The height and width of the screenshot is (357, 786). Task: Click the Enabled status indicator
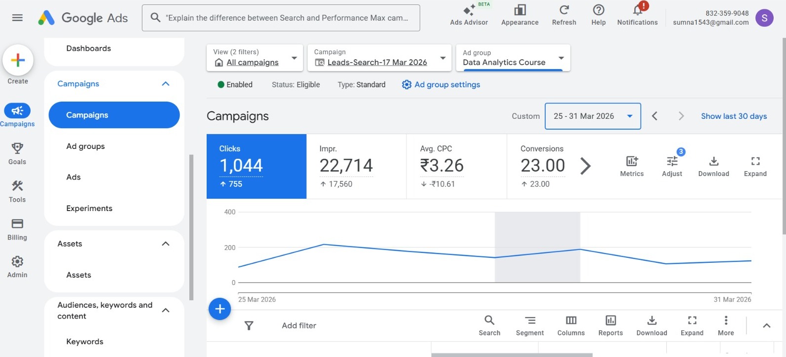pos(235,85)
